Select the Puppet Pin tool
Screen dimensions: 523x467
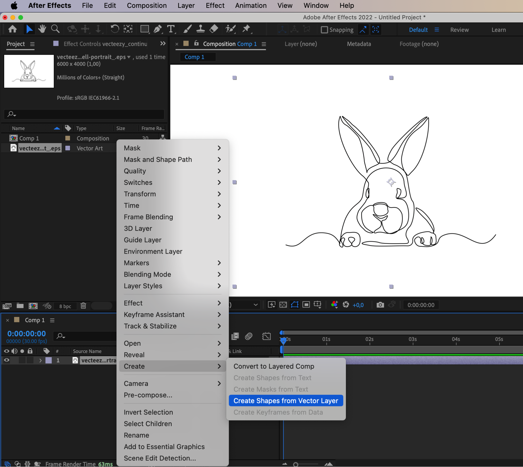click(x=246, y=29)
